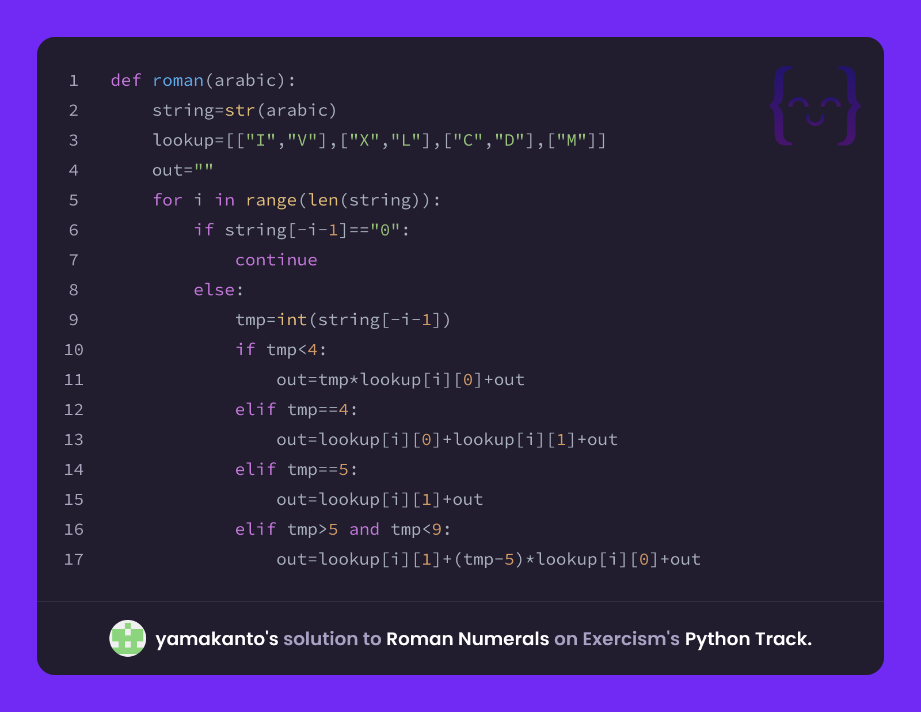
Task: Click 'out=lookup[i][1]+out' on line 15
Action: click(380, 499)
